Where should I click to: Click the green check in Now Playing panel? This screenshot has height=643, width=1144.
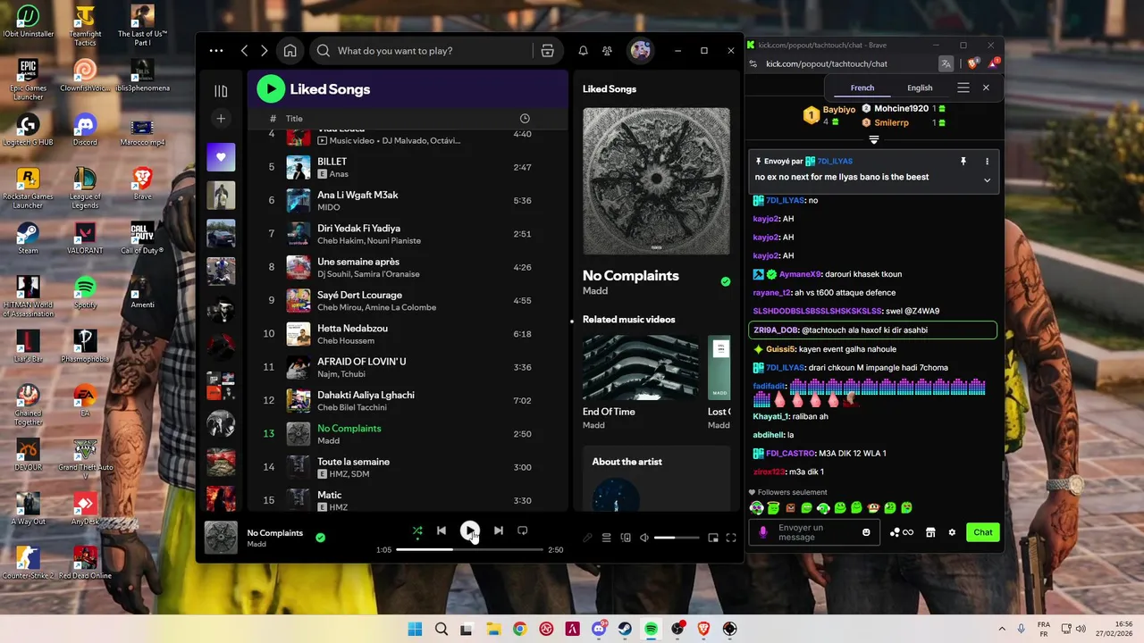[726, 281]
